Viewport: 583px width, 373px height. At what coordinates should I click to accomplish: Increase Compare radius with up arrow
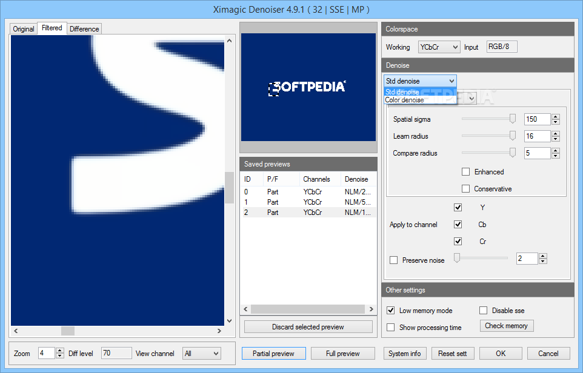click(x=556, y=150)
